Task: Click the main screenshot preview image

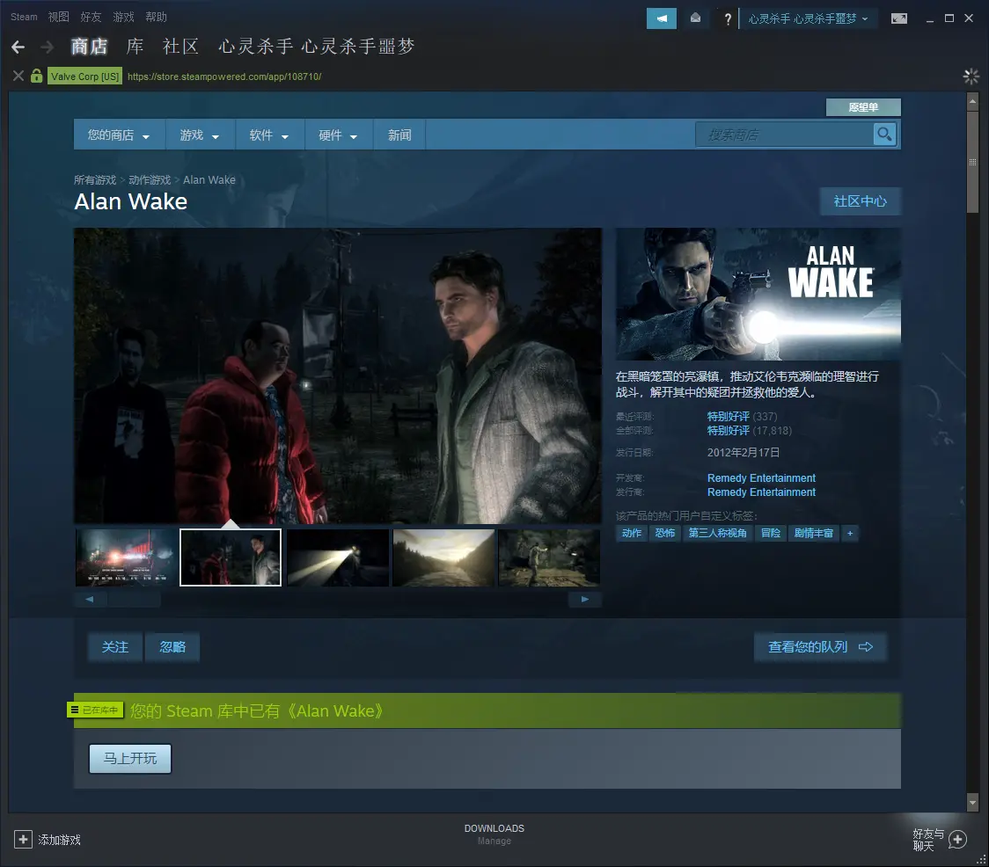Action: tap(338, 375)
